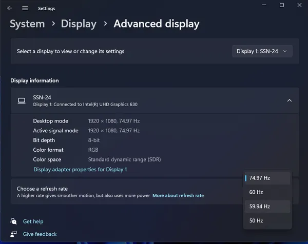This screenshot has height=244, width=308.
Task: Navigate to Display in breadcrumb
Action: (x=79, y=24)
